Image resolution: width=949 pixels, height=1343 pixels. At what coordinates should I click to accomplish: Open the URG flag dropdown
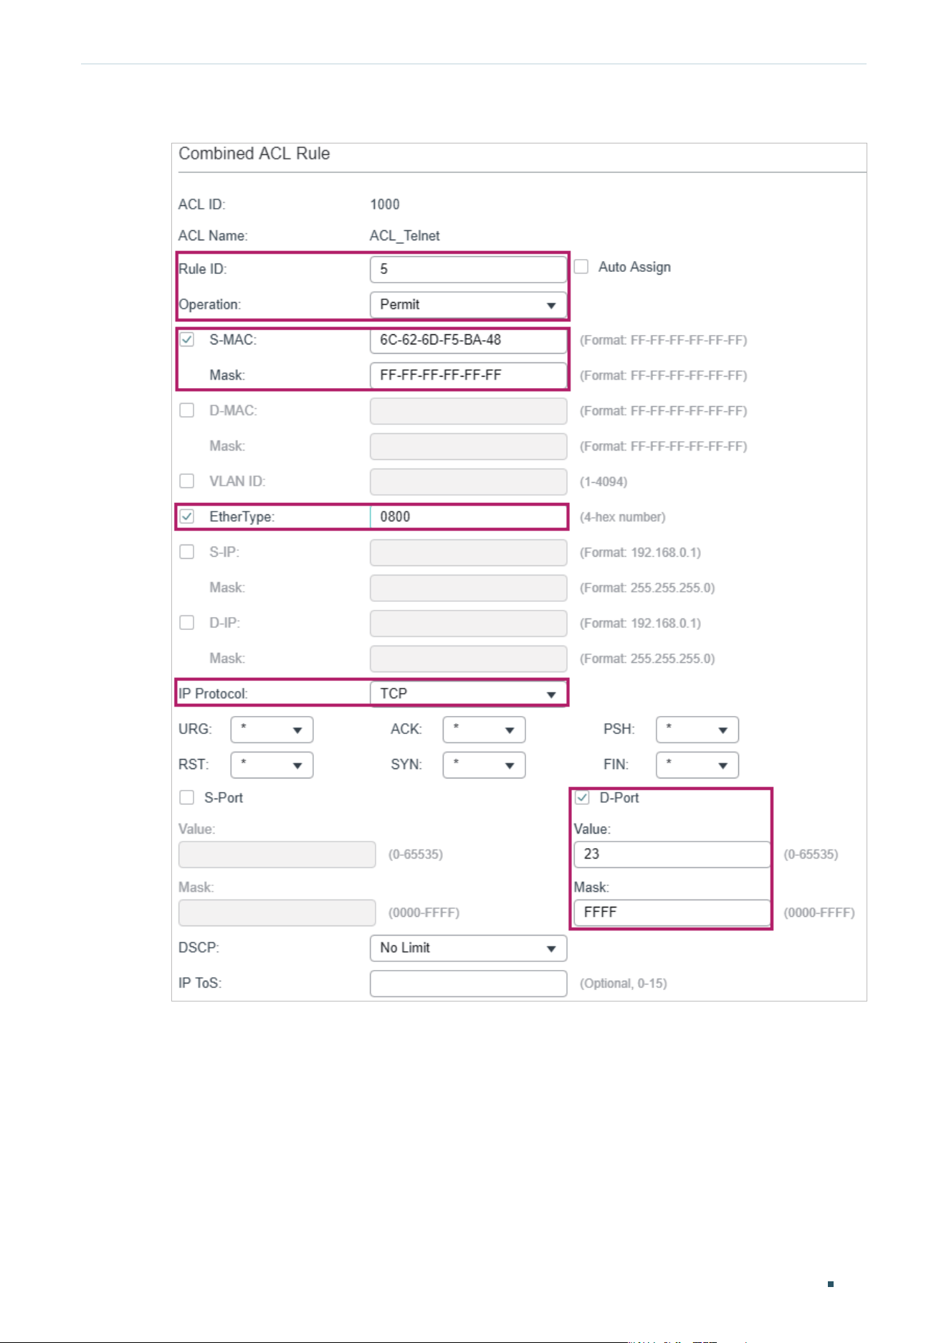(x=272, y=730)
